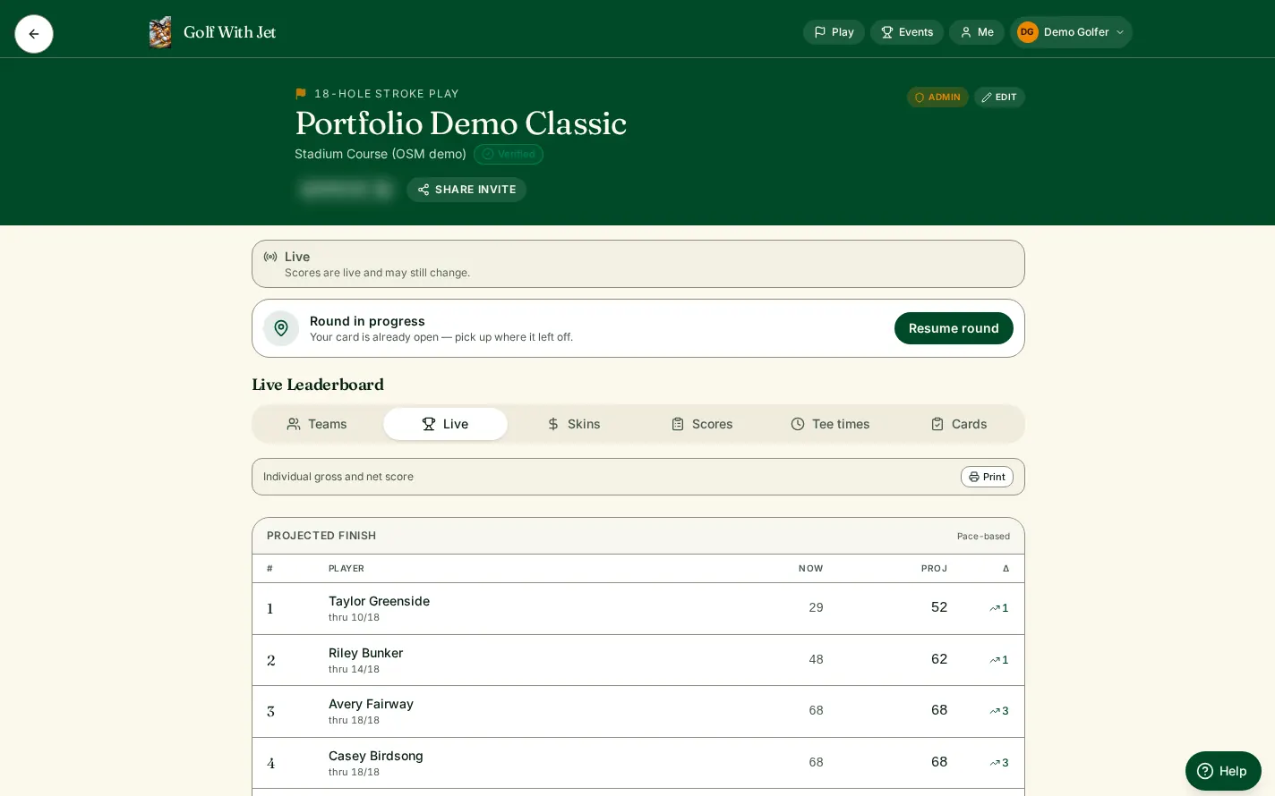View the Tee times tab

pyautogui.click(x=831, y=424)
